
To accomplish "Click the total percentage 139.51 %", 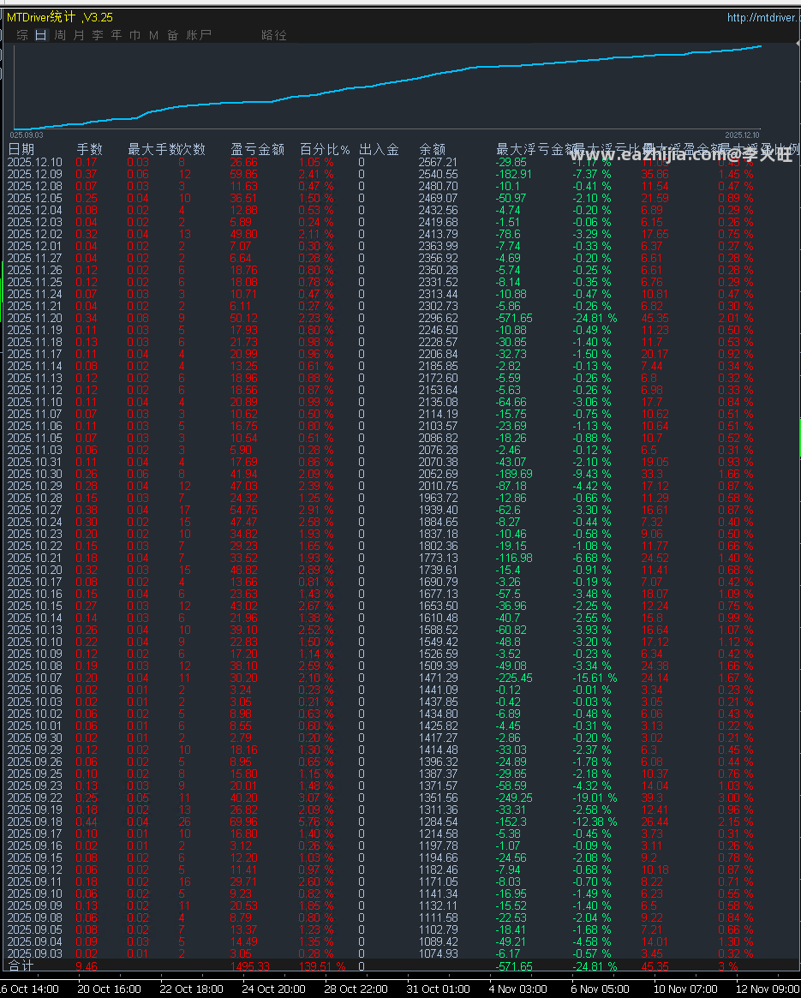I will (322, 966).
